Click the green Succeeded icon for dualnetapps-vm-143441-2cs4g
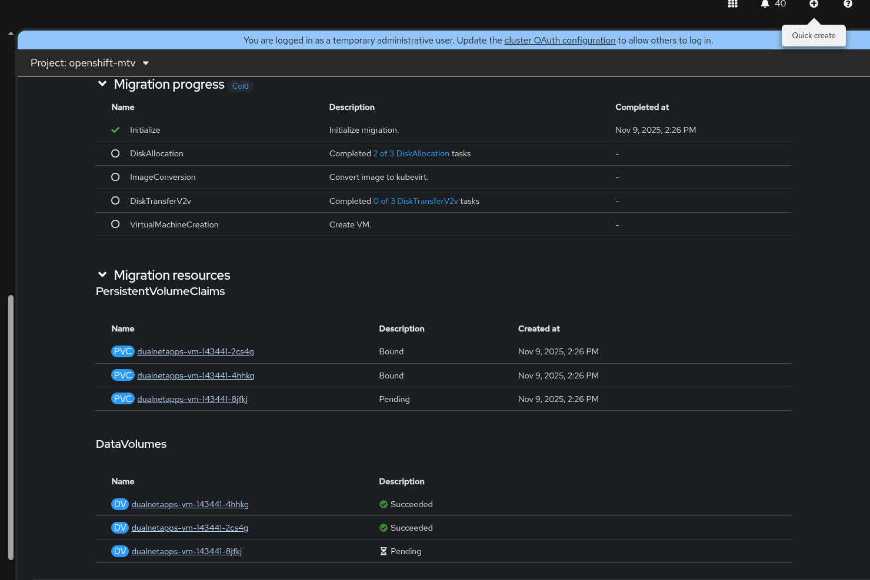870x580 pixels. 384,528
